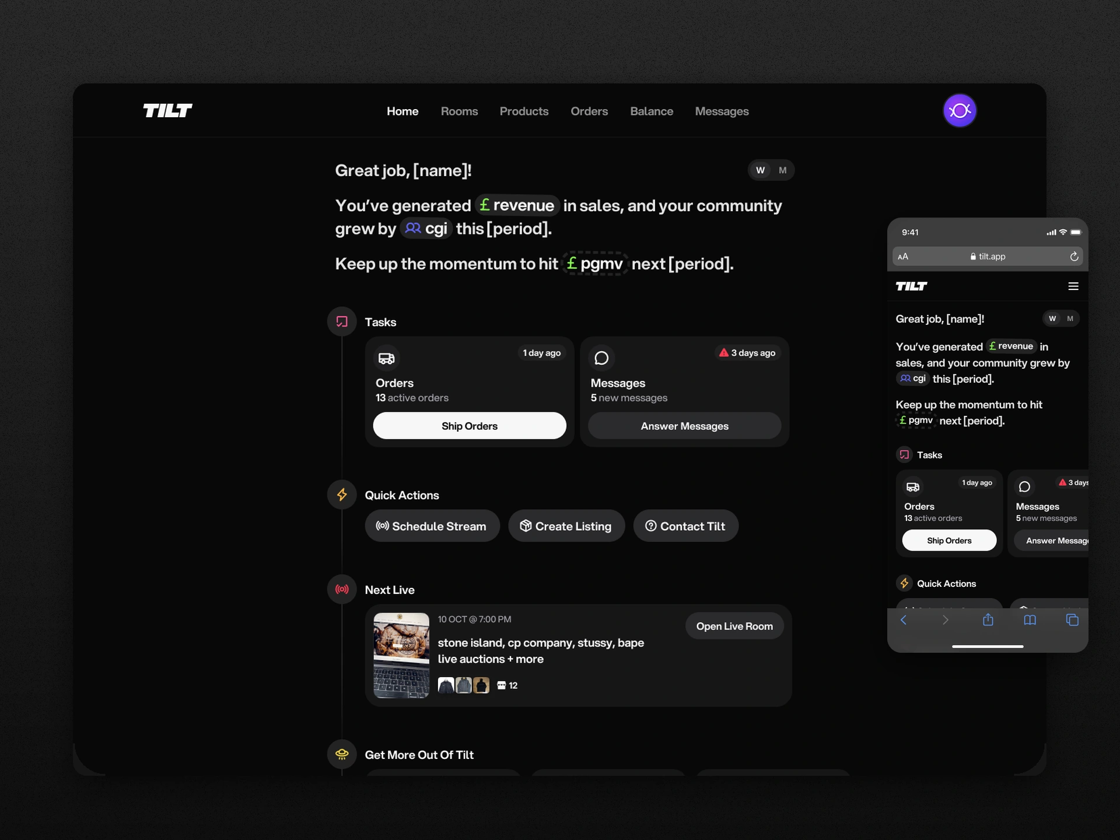Click the Open Live Room button
The width and height of the screenshot is (1120, 840).
734,626
